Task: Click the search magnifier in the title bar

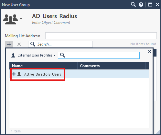Action: click(133, 5)
